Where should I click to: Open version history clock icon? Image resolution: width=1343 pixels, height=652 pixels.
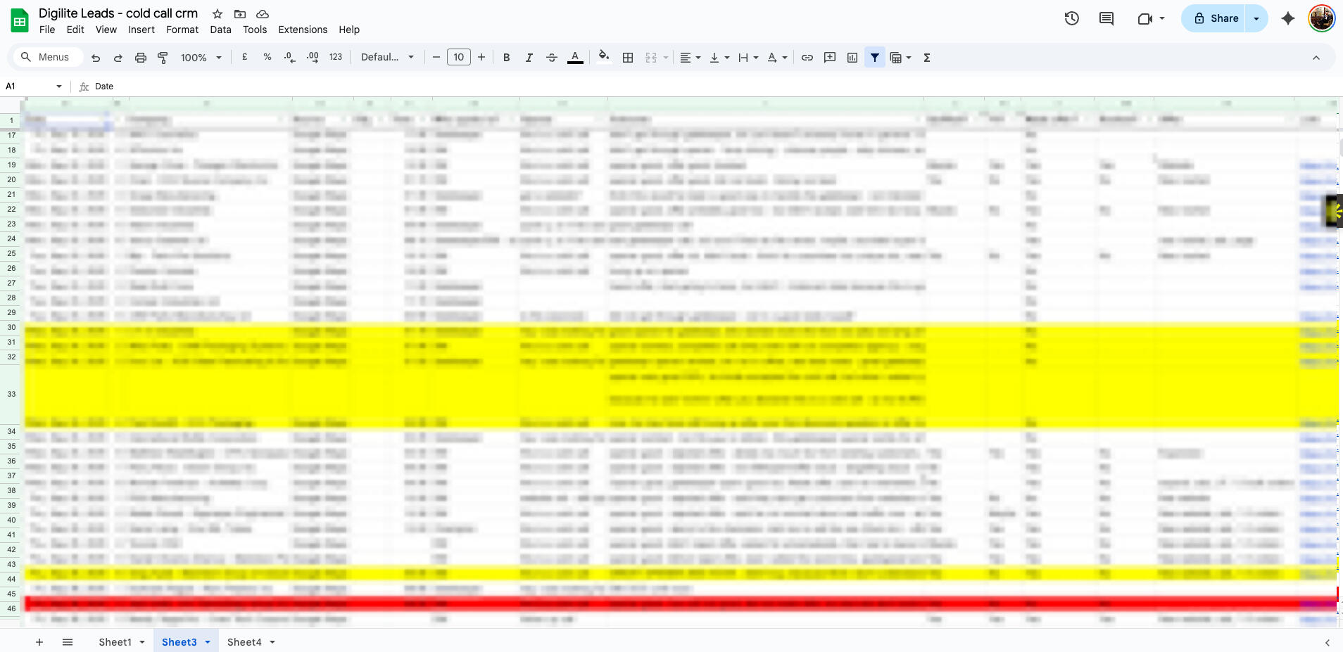tap(1071, 18)
